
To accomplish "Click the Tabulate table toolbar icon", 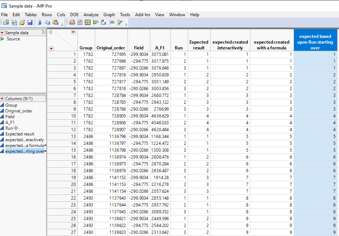I will pos(80,22).
